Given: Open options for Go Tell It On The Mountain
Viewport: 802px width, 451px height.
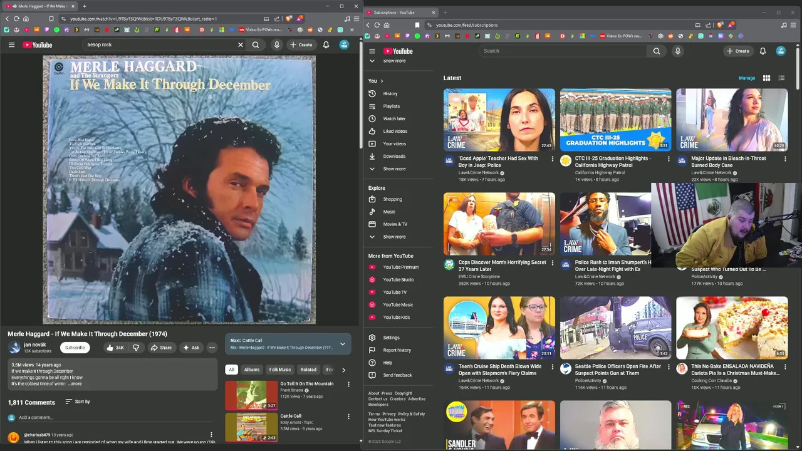Looking at the screenshot, I should click(348, 384).
